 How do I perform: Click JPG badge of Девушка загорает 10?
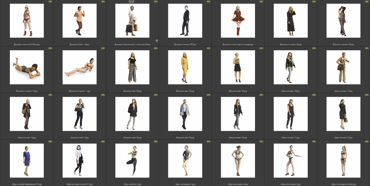[50, 48]
